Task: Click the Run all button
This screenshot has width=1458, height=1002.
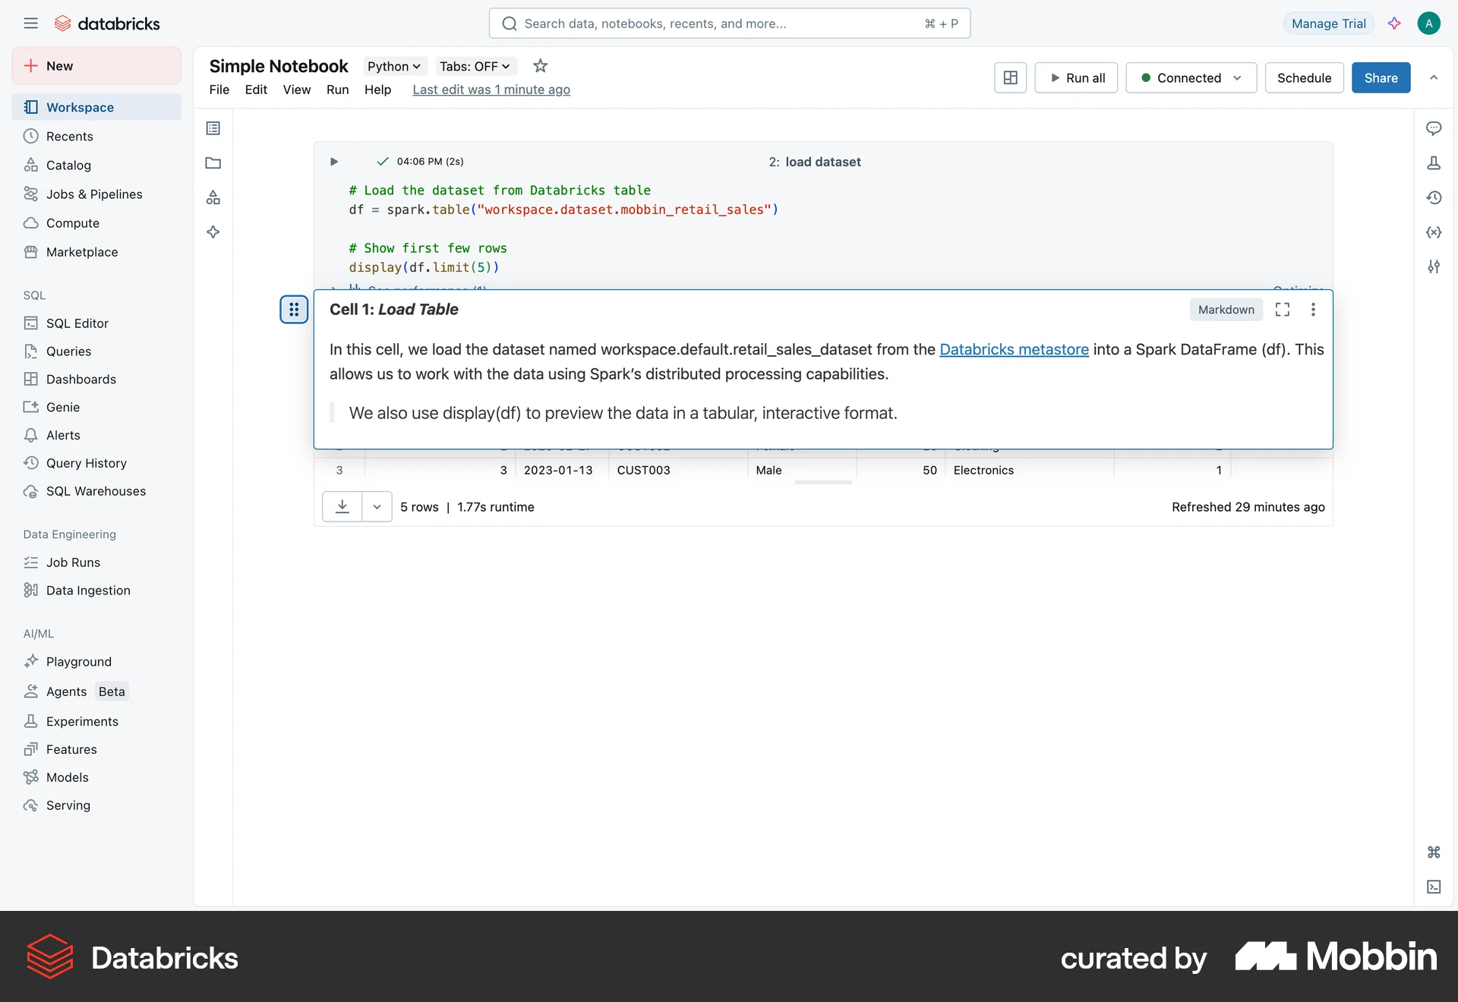Action: pyautogui.click(x=1076, y=77)
